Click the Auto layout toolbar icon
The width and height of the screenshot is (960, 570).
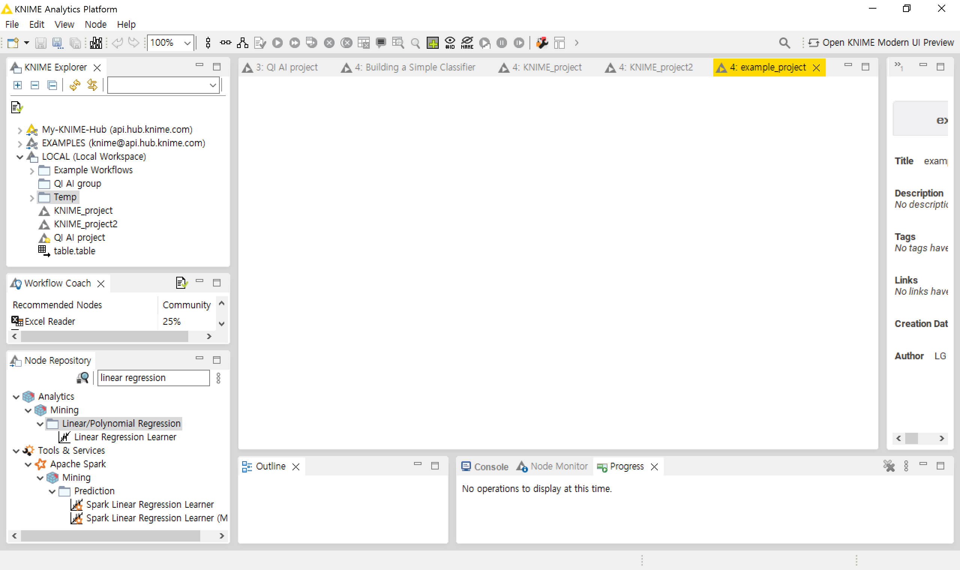(242, 43)
